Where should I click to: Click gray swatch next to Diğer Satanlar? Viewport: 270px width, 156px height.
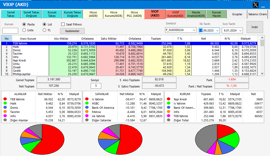pos(87,120)
